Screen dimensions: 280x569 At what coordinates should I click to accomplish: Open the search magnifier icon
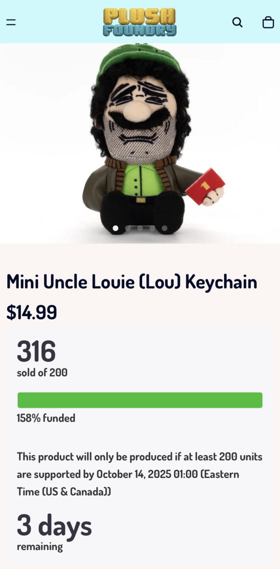(x=237, y=22)
